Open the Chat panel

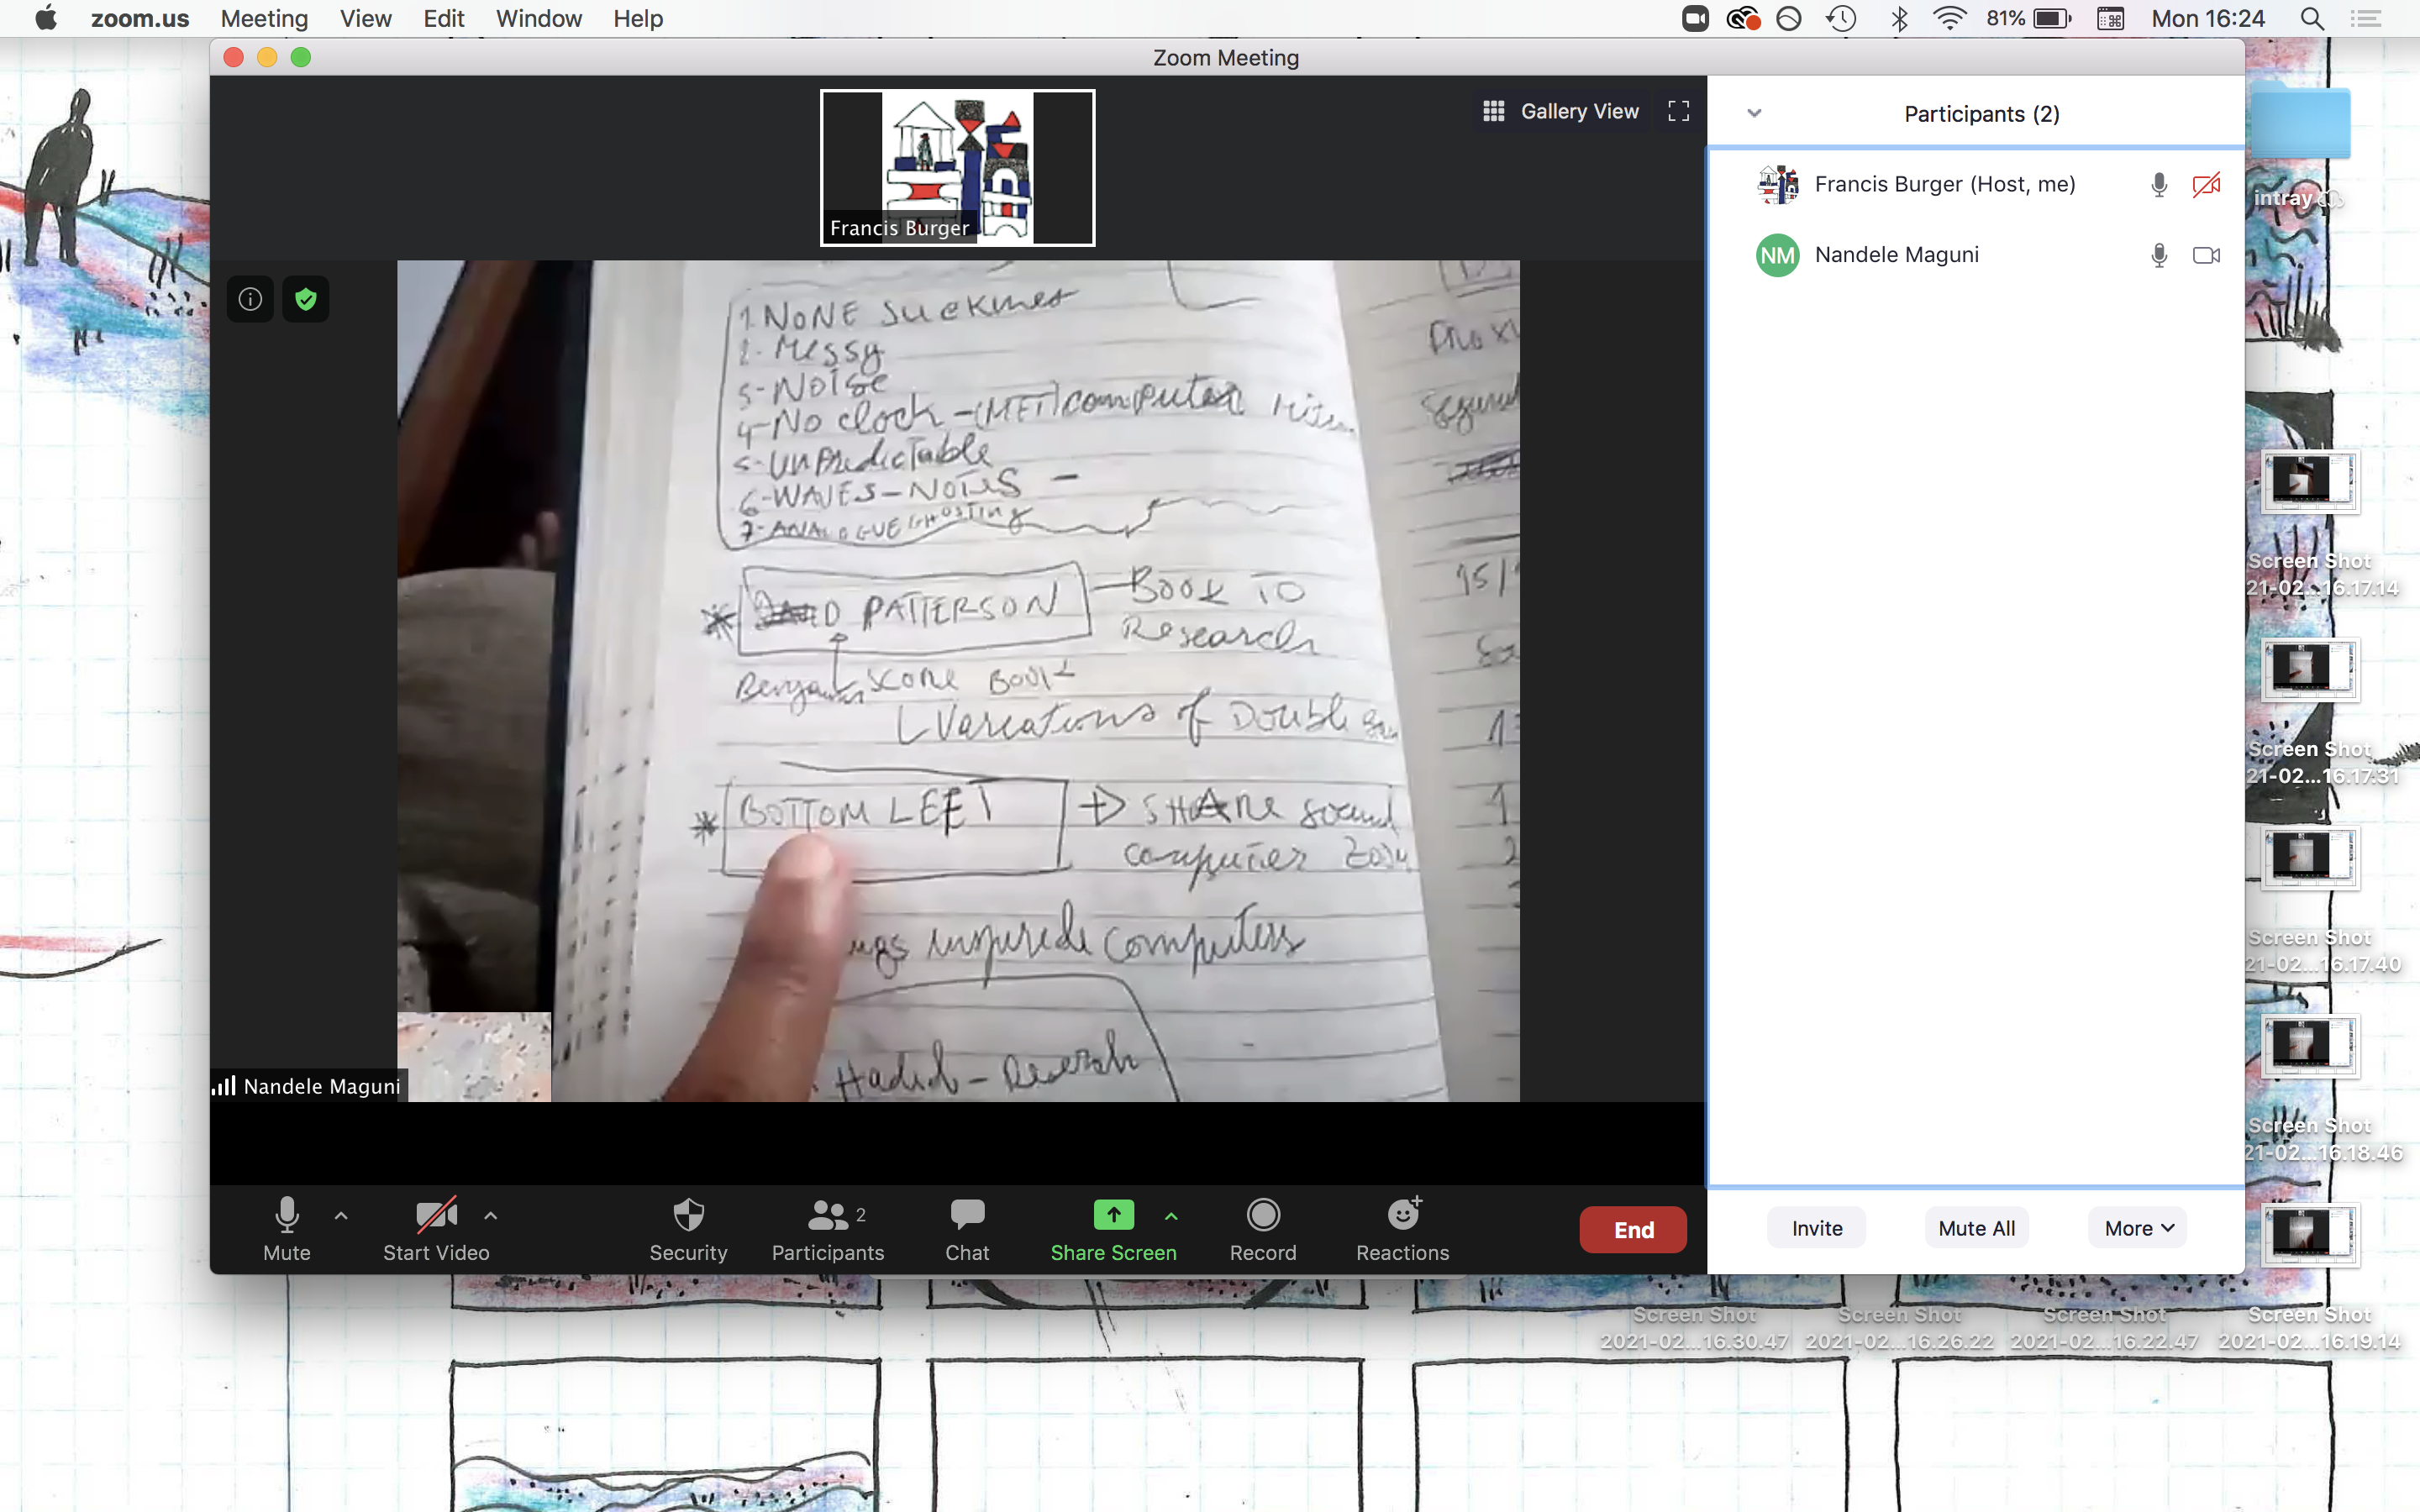pyautogui.click(x=966, y=1229)
